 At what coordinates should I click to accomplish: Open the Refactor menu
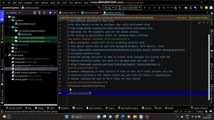44,3
